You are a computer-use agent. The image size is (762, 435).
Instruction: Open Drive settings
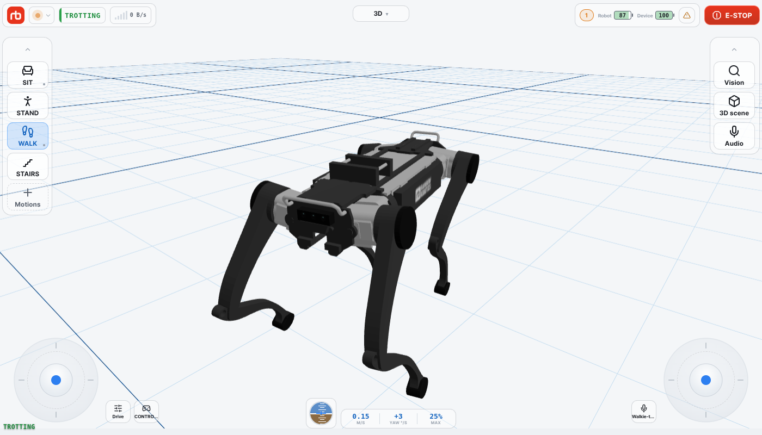tap(118, 412)
